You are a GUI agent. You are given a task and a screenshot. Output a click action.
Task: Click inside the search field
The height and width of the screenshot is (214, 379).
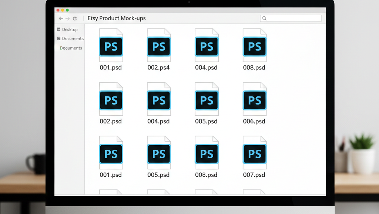(x=292, y=18)
